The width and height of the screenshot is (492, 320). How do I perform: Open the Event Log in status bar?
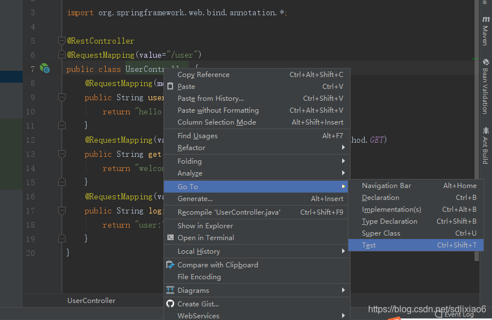(455, 315)
